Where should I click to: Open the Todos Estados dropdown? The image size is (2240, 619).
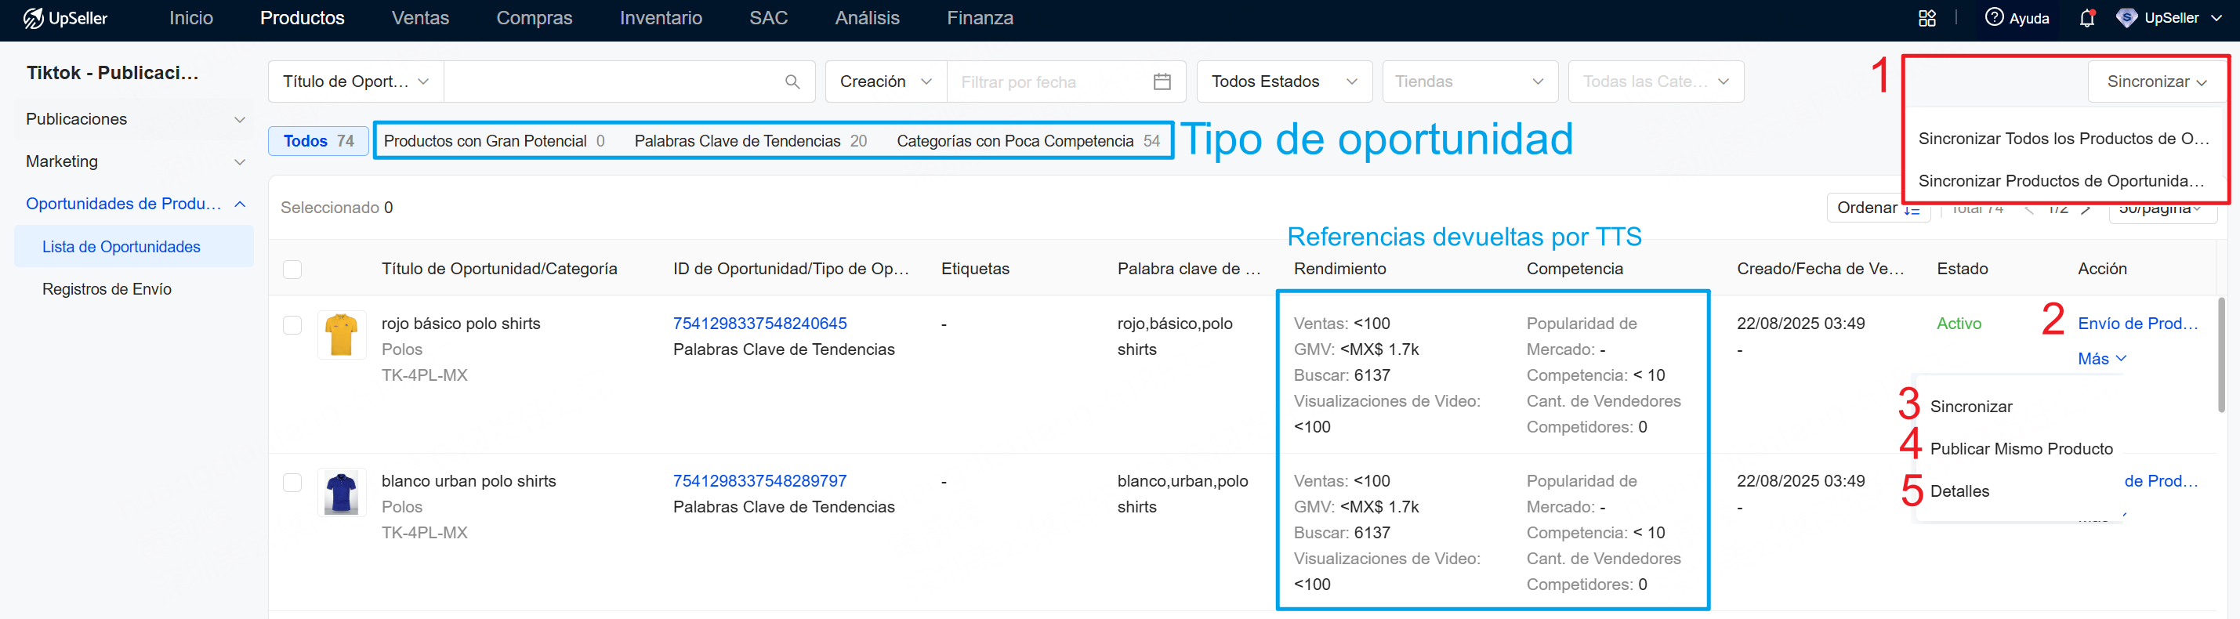click(x=1285, y=81)
